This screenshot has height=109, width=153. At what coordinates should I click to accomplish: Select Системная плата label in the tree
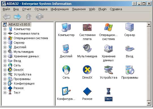tap(27, 33)
